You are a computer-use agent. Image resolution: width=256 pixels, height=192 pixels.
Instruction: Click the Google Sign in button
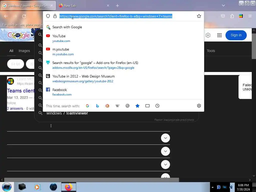coord(236,35)
